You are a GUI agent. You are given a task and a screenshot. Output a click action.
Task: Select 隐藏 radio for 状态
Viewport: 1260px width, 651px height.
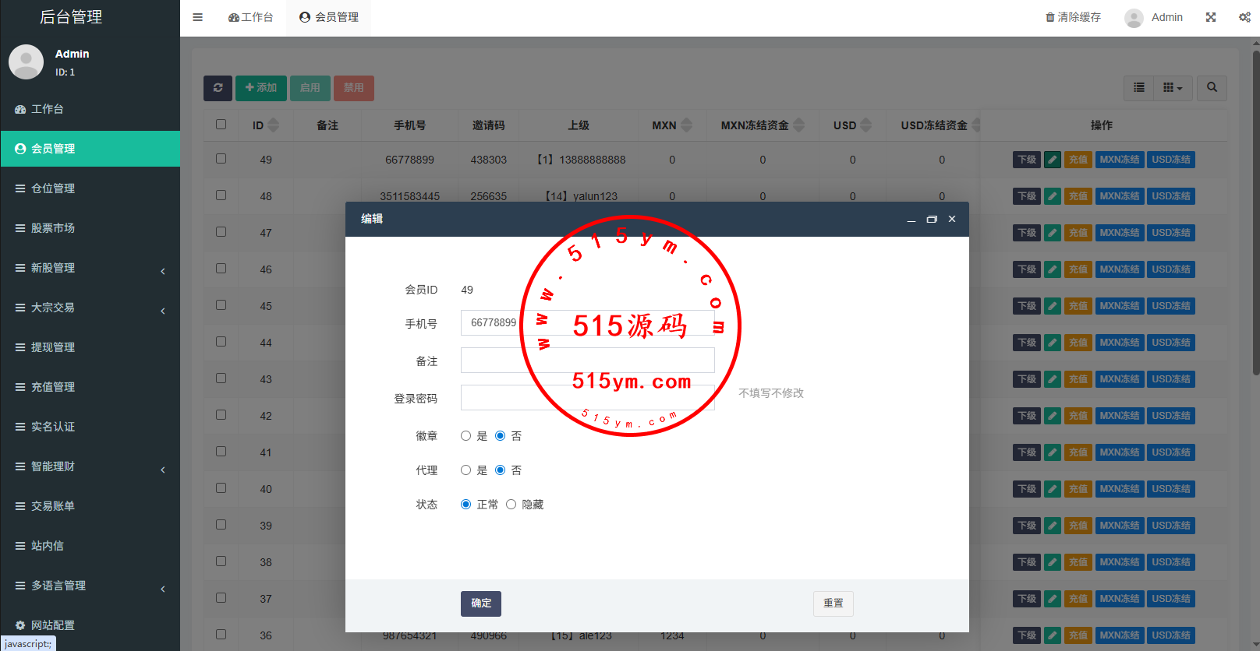(x=511, y=505)
